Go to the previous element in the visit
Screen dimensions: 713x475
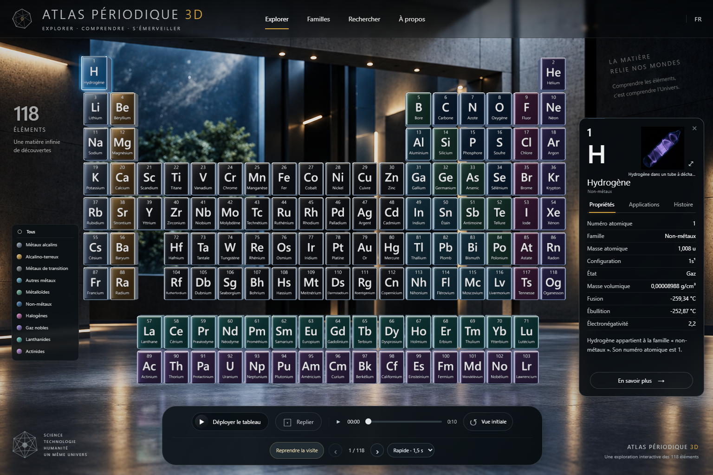point(336,451)
